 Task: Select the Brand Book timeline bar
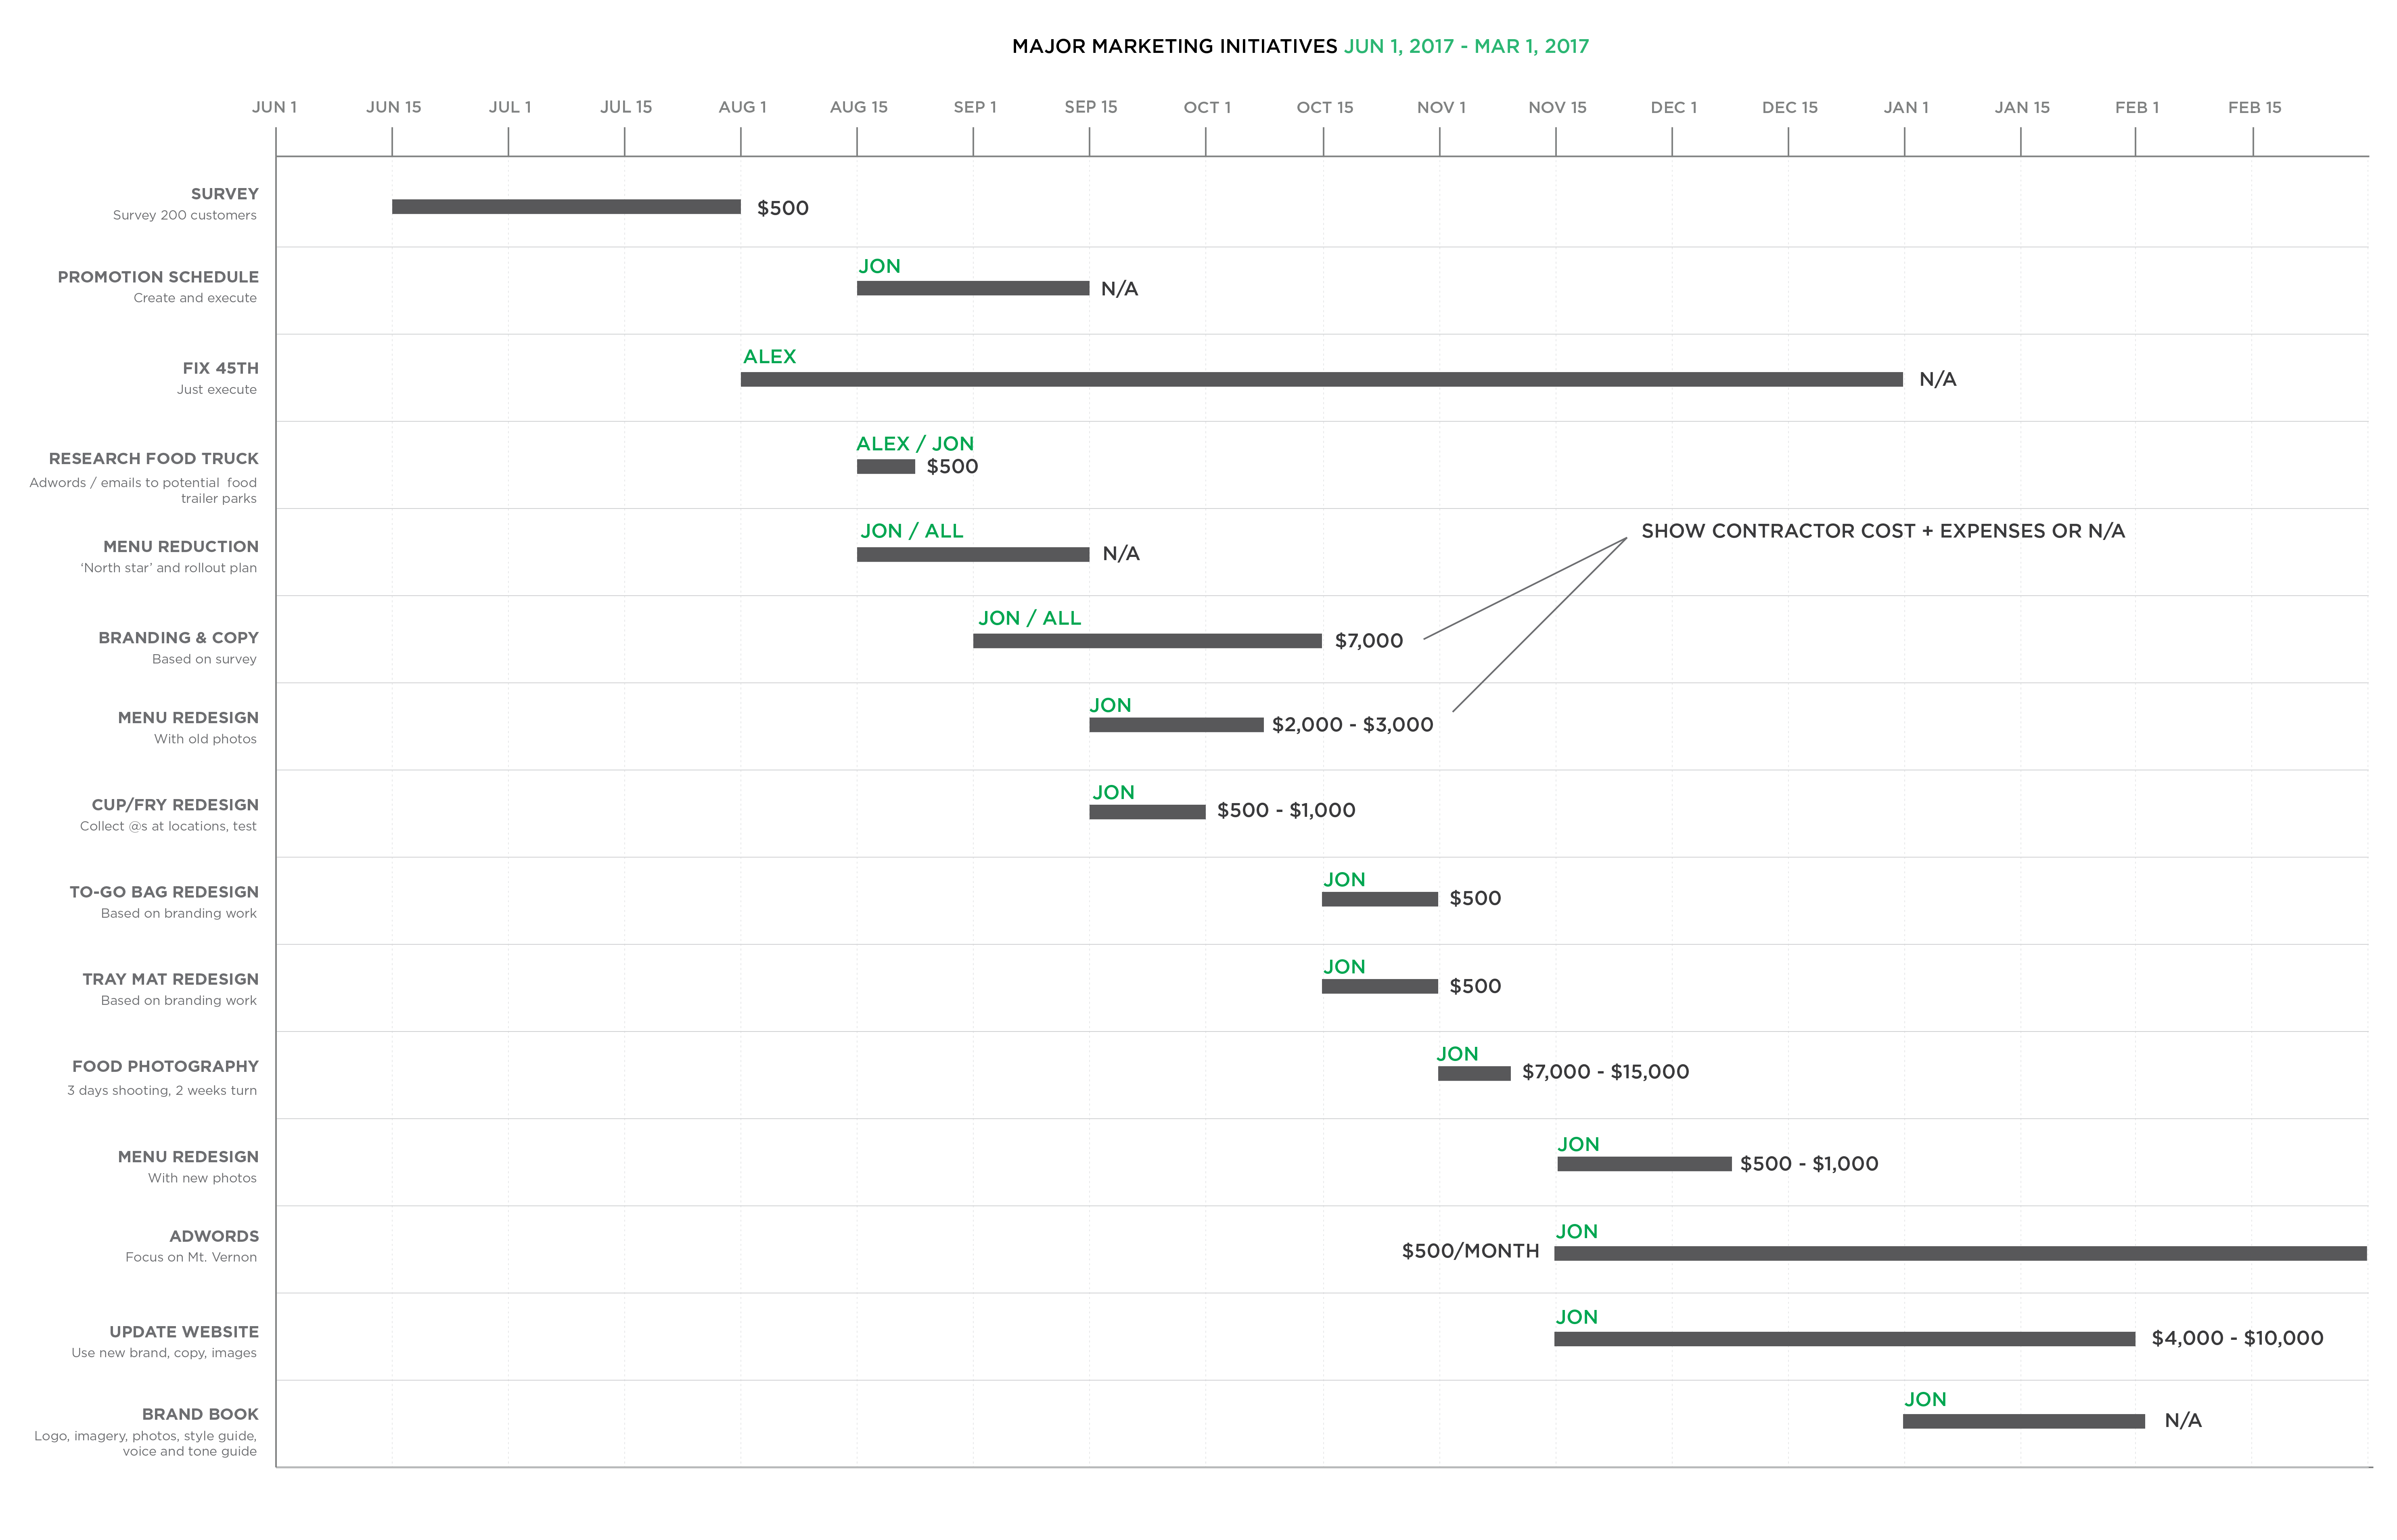[x=2024, y=1421]
